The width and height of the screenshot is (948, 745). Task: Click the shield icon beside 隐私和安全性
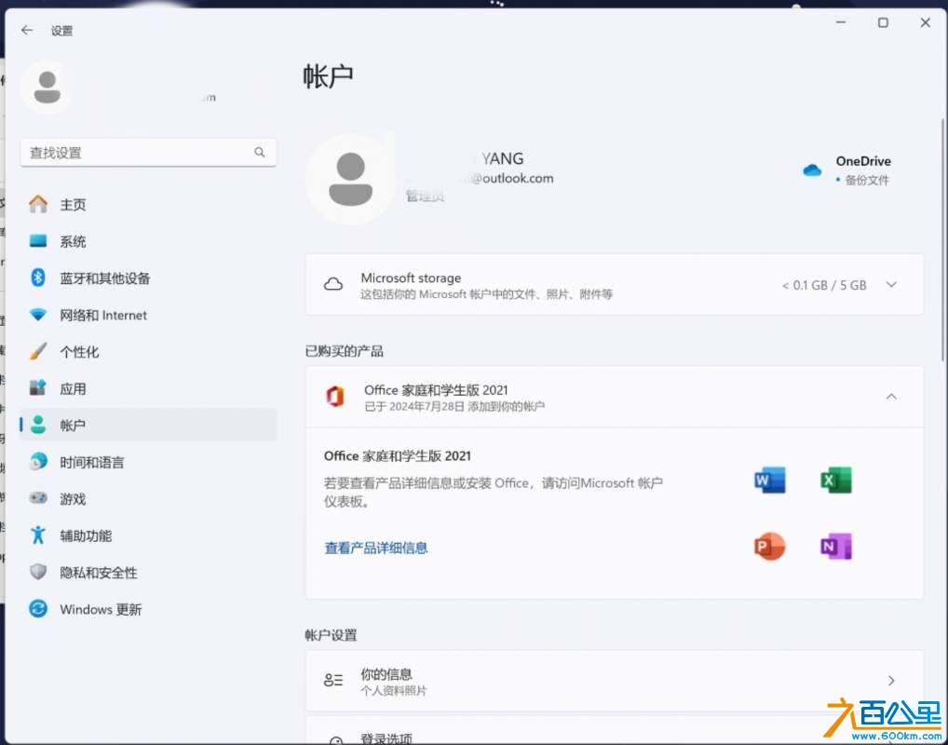point(38,572)
